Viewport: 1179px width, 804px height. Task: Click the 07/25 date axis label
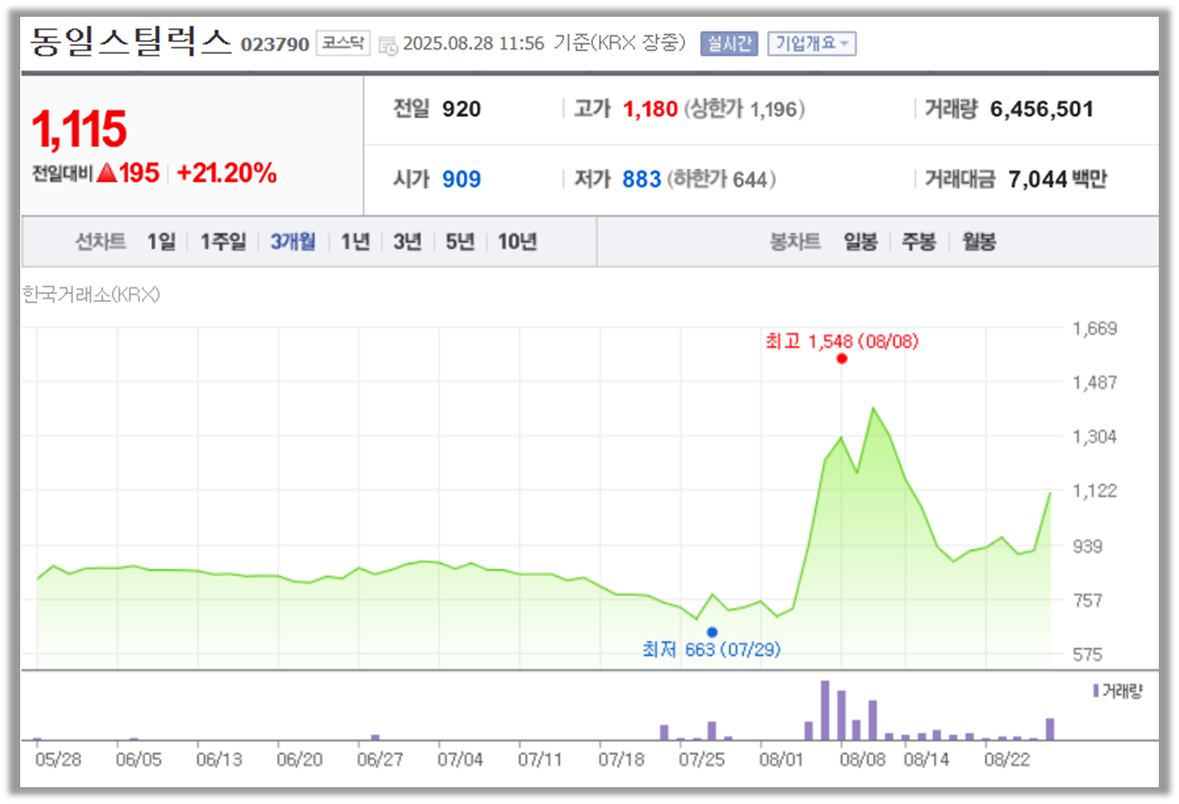pyautogui.click(x=702, y=759)
